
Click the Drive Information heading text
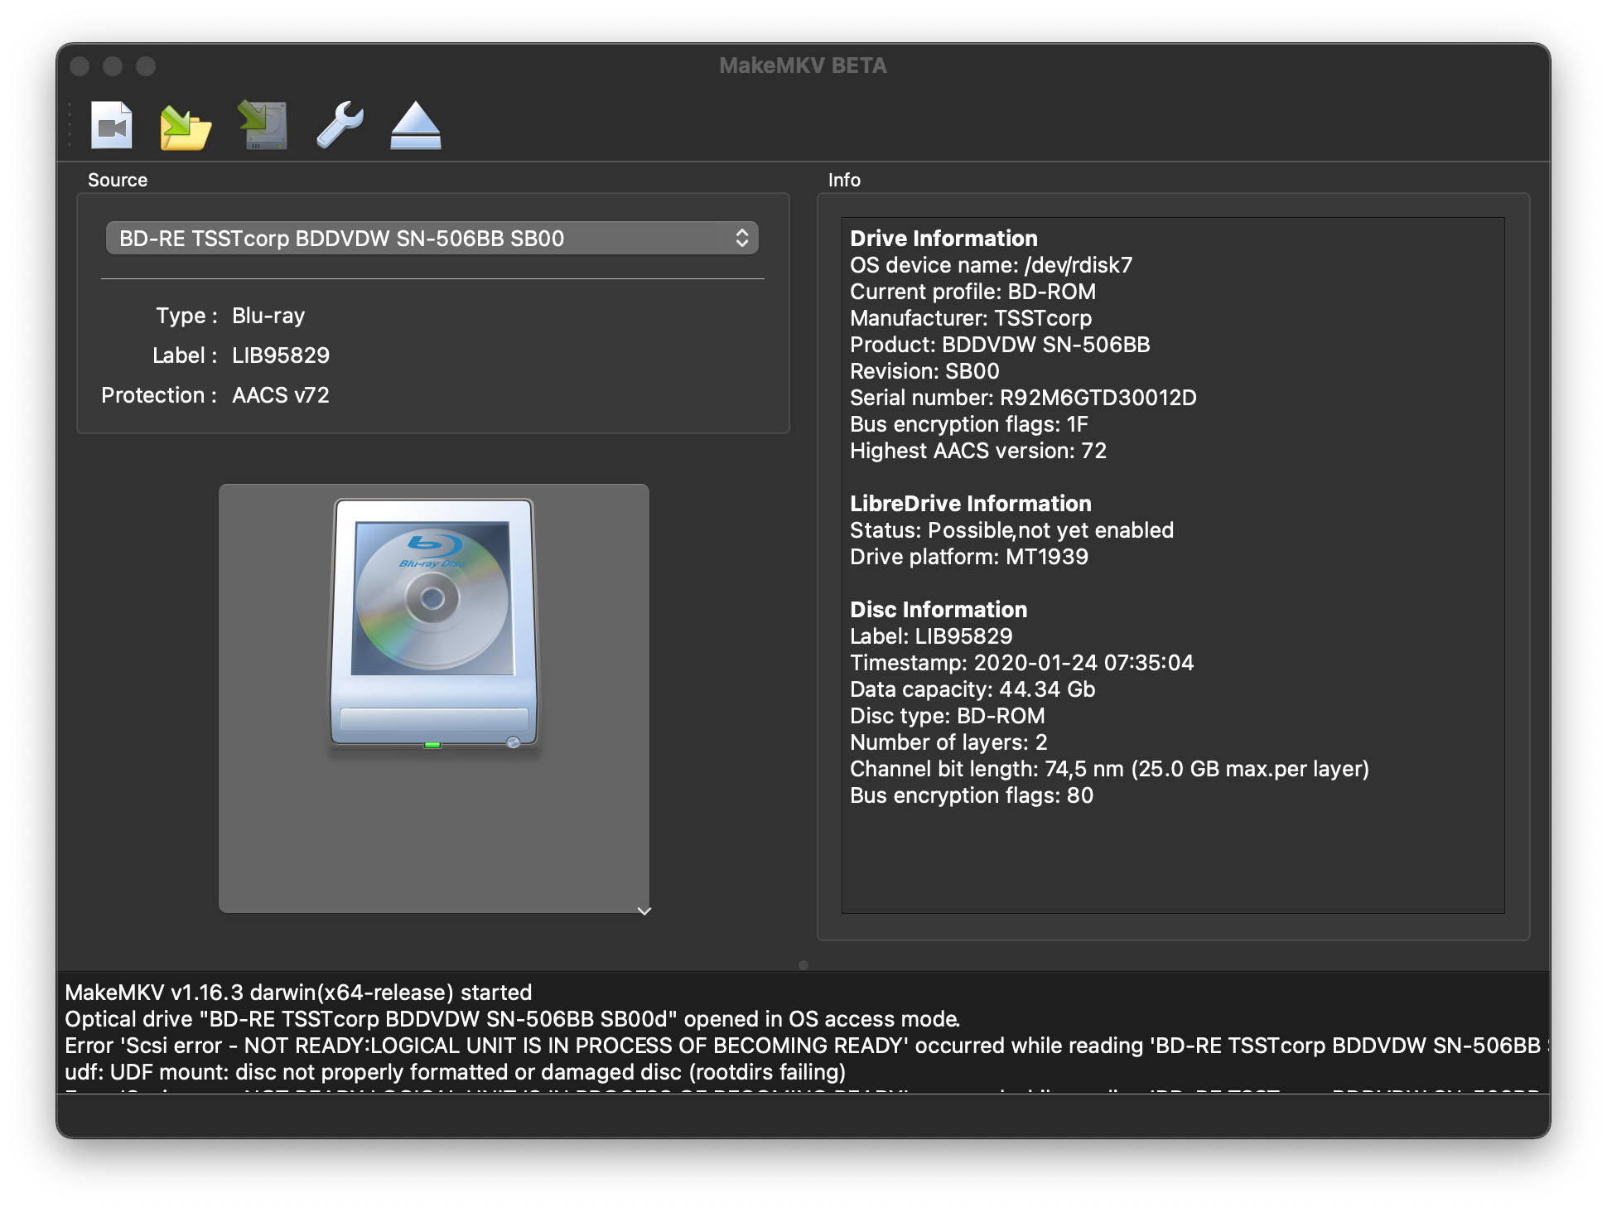coord(943,239)
